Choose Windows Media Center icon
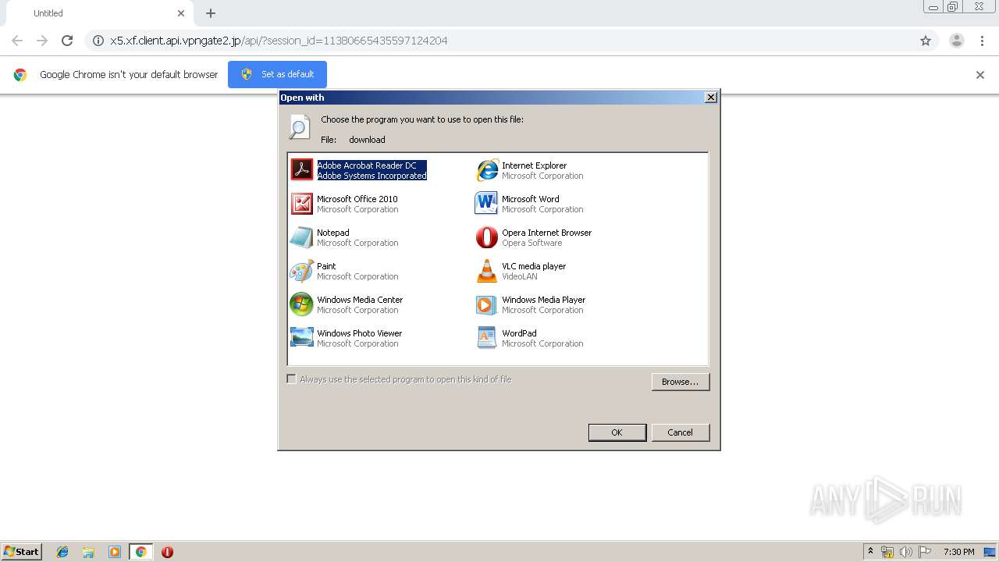Image resolution: width=999 pixels, height=562 pixels. [x=301, y=304]
